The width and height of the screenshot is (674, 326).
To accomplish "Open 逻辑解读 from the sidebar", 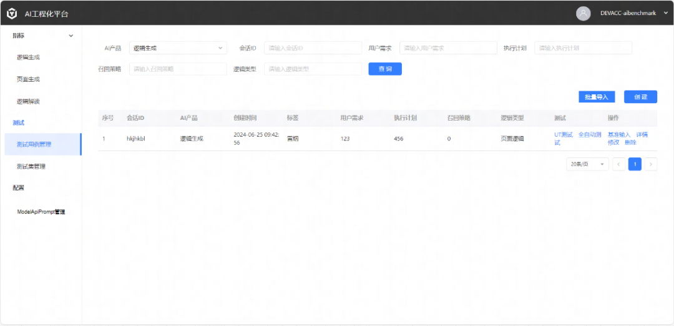I will pyautogui.click(x=28, y=101).
